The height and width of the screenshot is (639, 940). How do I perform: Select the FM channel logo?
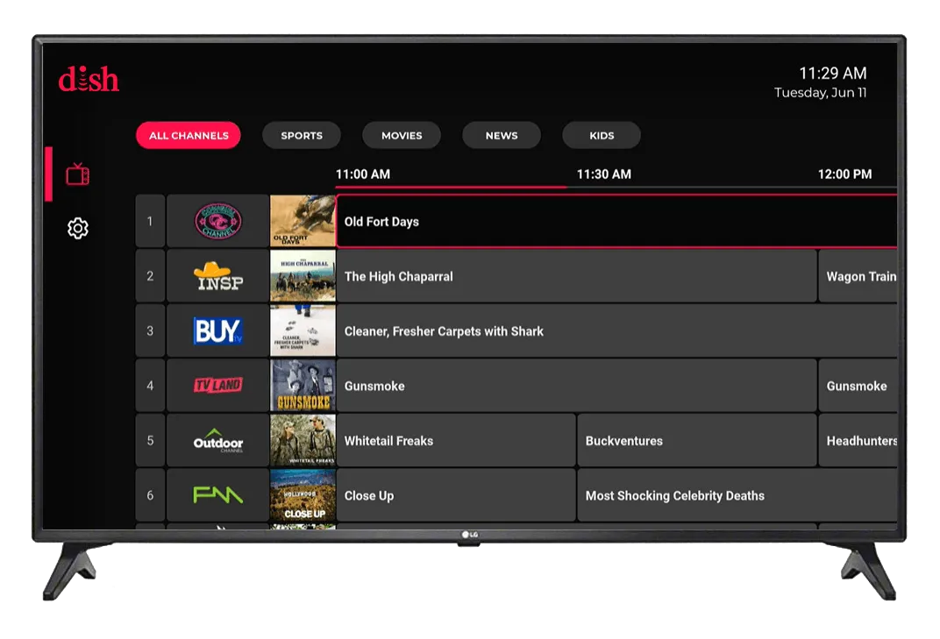(x=218, y=495)
